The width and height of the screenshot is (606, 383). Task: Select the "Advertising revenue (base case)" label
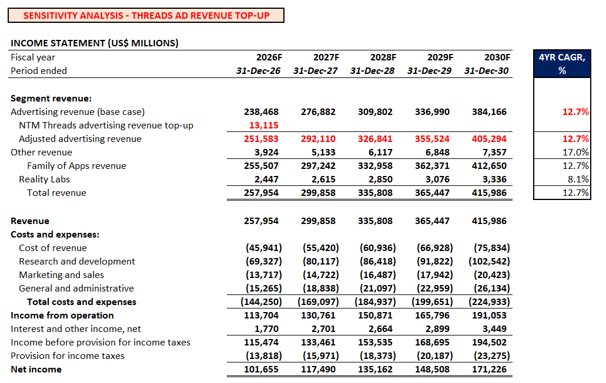click(x=78, y=112)
